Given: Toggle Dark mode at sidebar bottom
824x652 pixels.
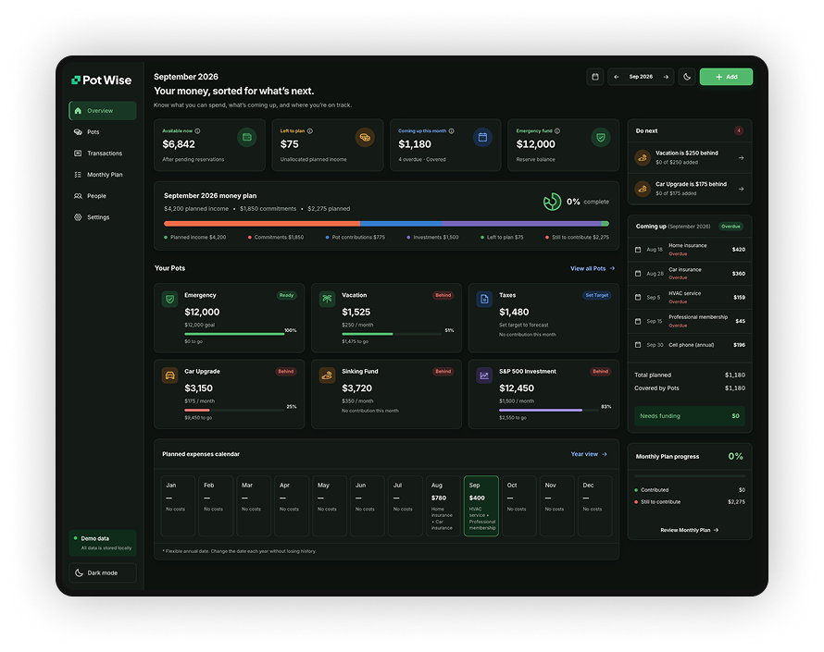Looking at the screenshot, I should click(103, 572).
